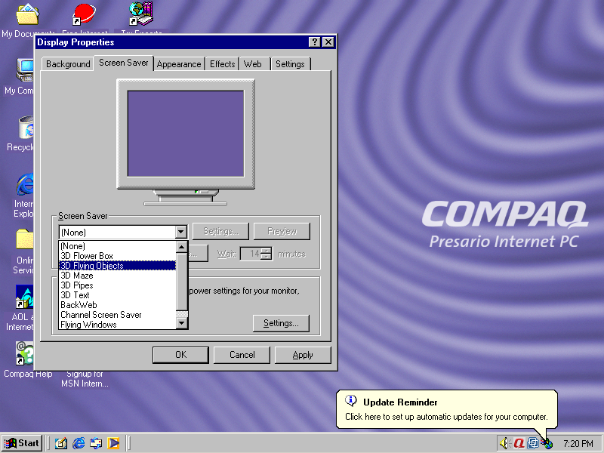The image size is (604, 453).
Task: Switch to the Background tab
Action: (68, 64)
